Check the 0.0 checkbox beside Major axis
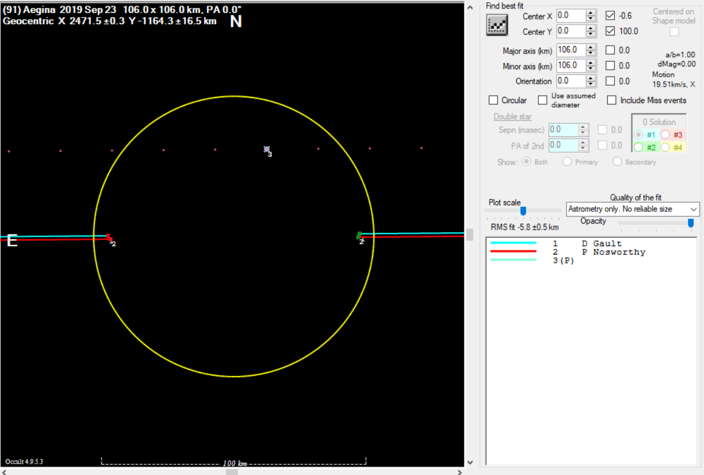 pyautogui.click(x=610, y=50)
